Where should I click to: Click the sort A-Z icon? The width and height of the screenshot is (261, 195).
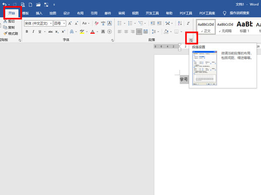[180, 23]
